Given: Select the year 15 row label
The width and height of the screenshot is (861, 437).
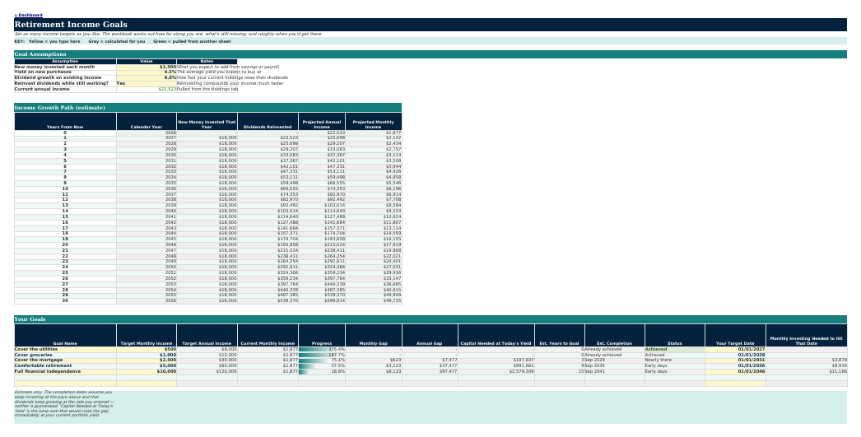Looking at the screenshot, I should pyautogui.click(x=65, y=216).
